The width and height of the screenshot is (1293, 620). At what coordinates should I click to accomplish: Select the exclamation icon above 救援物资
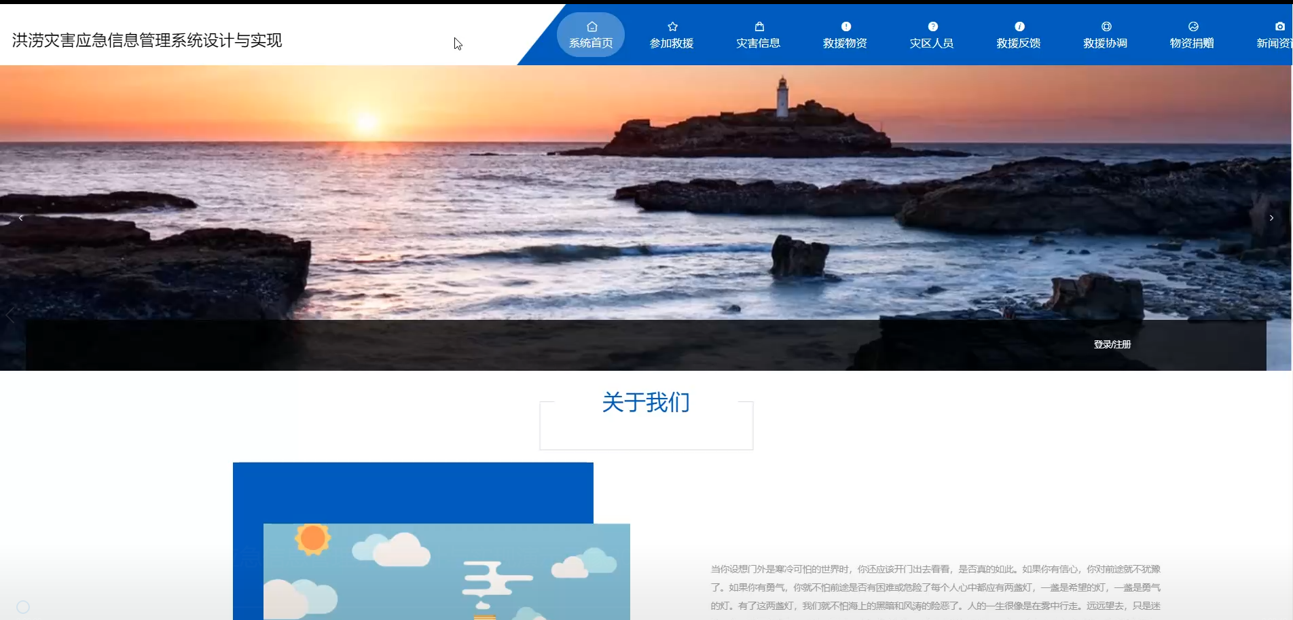pyautogui.click(x=845, y=26)
